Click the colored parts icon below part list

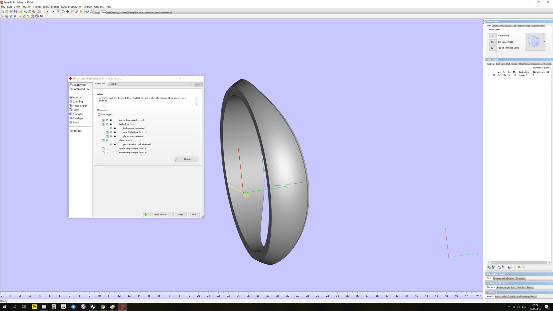point(509,267)
